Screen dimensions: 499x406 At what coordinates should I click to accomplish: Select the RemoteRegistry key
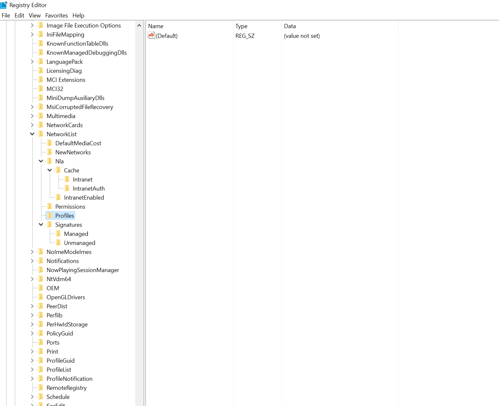click(x=67, y=388)
